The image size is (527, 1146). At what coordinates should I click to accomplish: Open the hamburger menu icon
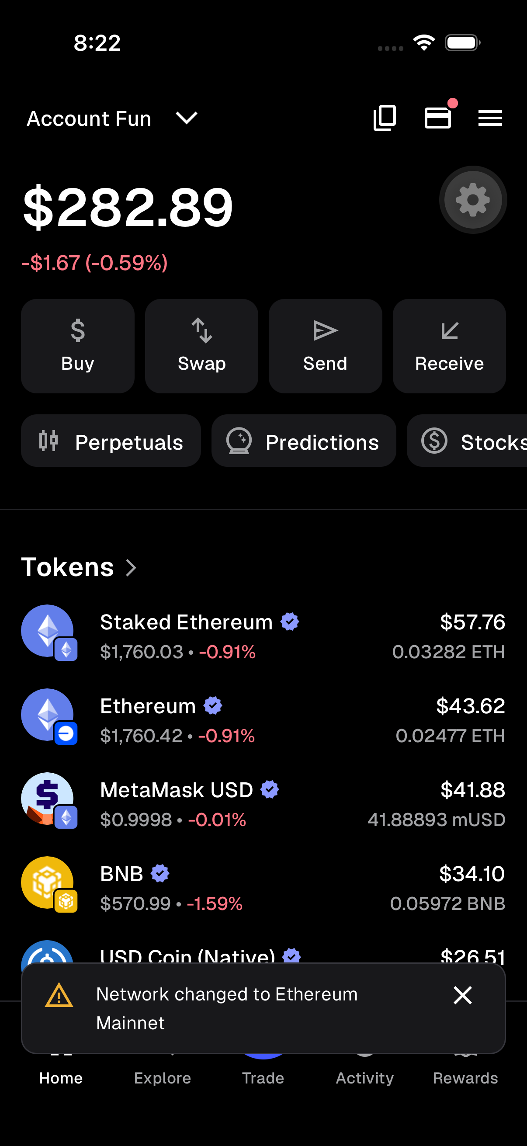click(490, 118)
